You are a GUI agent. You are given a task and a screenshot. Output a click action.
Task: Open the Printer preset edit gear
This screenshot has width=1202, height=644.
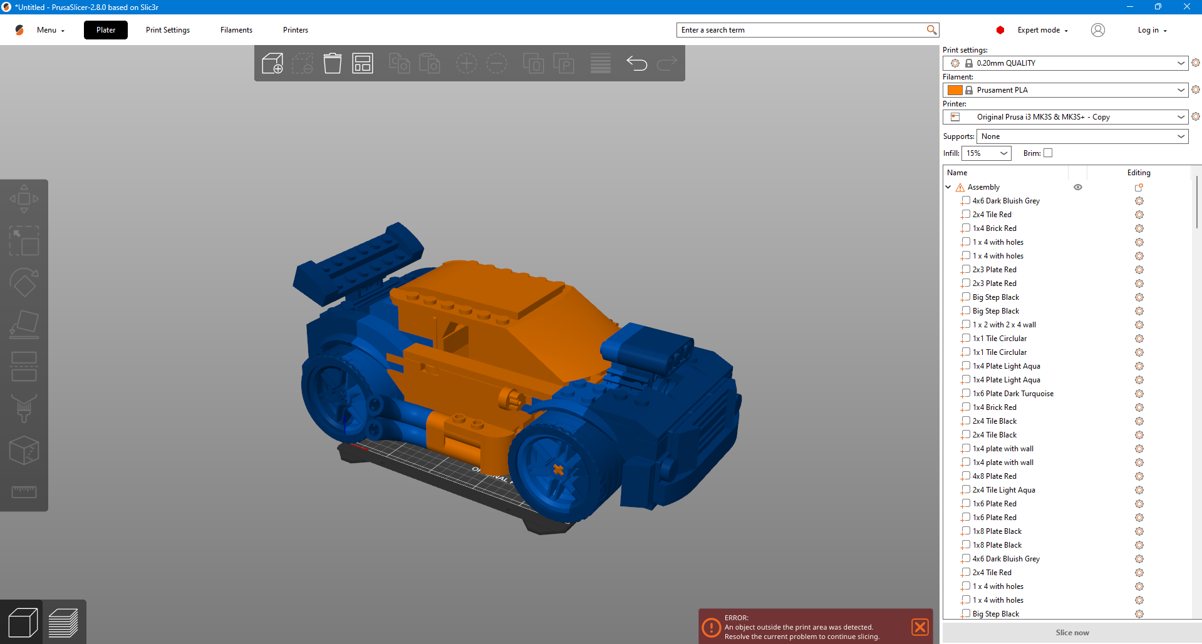1196,116
